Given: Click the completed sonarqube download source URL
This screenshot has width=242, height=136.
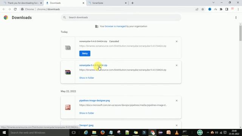Looking at the screenshot, I should coord(123,70).
